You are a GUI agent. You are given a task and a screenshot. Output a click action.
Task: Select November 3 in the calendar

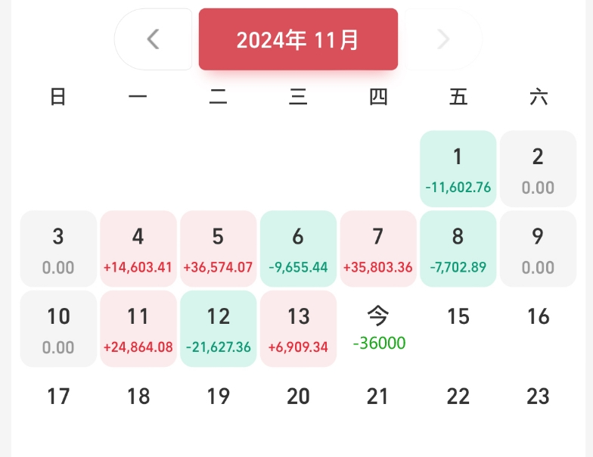coord(58,248)
